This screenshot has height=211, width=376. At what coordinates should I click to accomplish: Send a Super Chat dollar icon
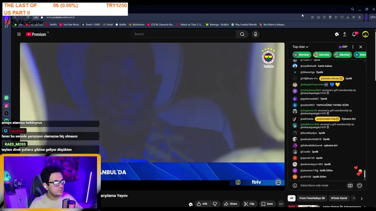pos(350,186)
